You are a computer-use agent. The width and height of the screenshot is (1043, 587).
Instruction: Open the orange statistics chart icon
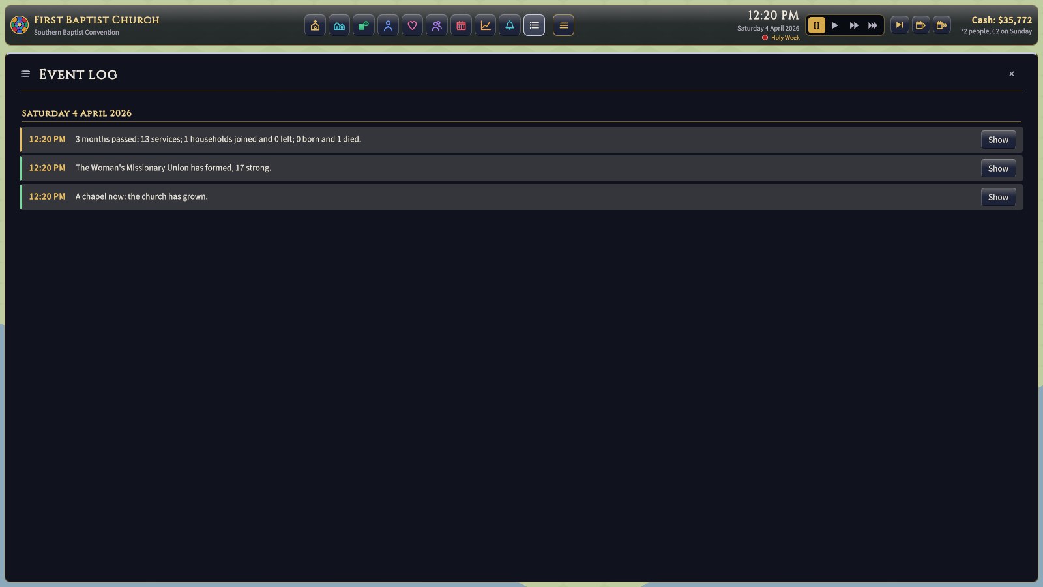(x=486, y=25)
